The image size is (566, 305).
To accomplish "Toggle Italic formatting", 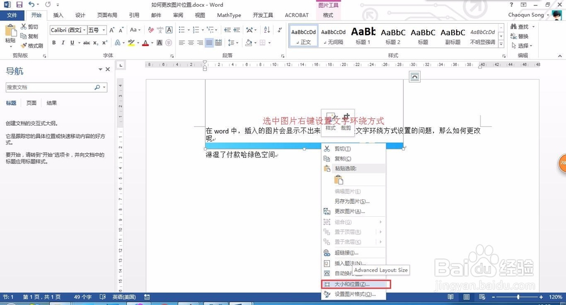I will tap(63, 42).
